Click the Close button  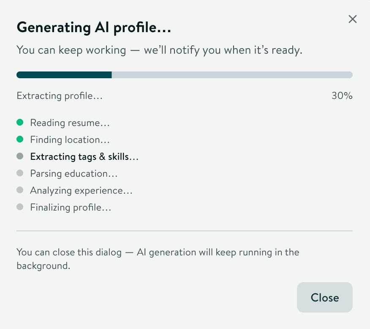pyautogui.click(x=324, y=297)
